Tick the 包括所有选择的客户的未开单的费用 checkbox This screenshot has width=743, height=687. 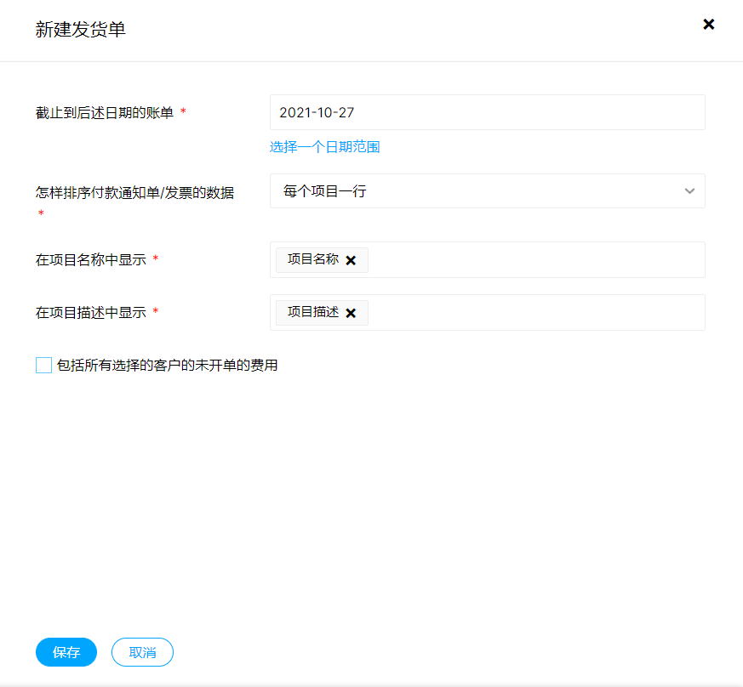click(44, 366)
